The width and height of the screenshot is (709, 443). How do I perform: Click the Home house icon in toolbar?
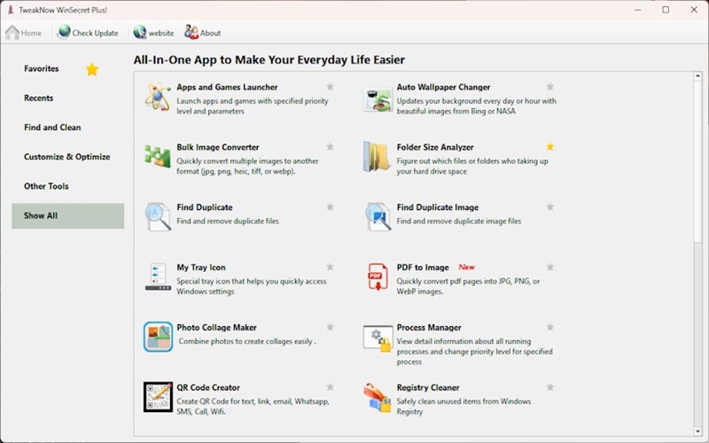[x=12, y=33]
